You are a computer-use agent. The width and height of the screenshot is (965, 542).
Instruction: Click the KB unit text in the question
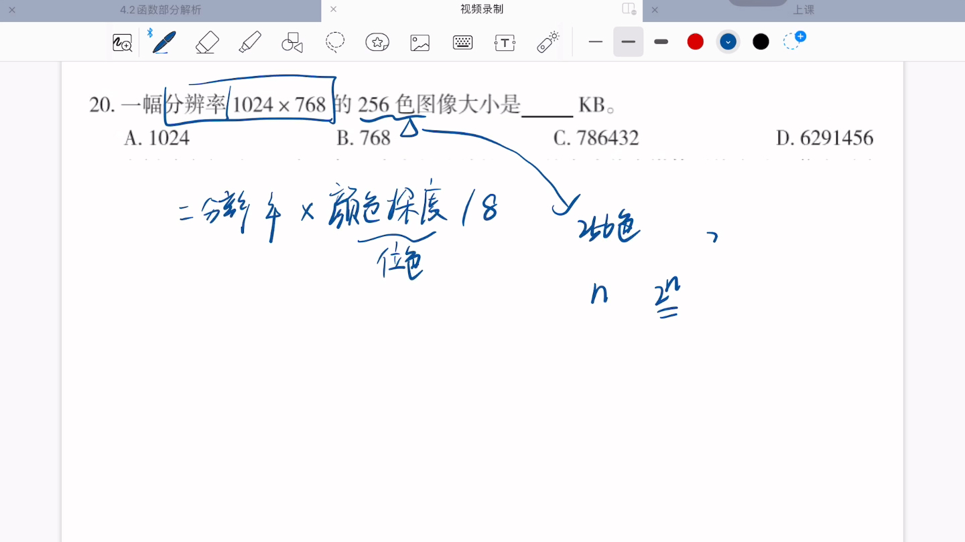pyautogui.click(x=592, y=105)
